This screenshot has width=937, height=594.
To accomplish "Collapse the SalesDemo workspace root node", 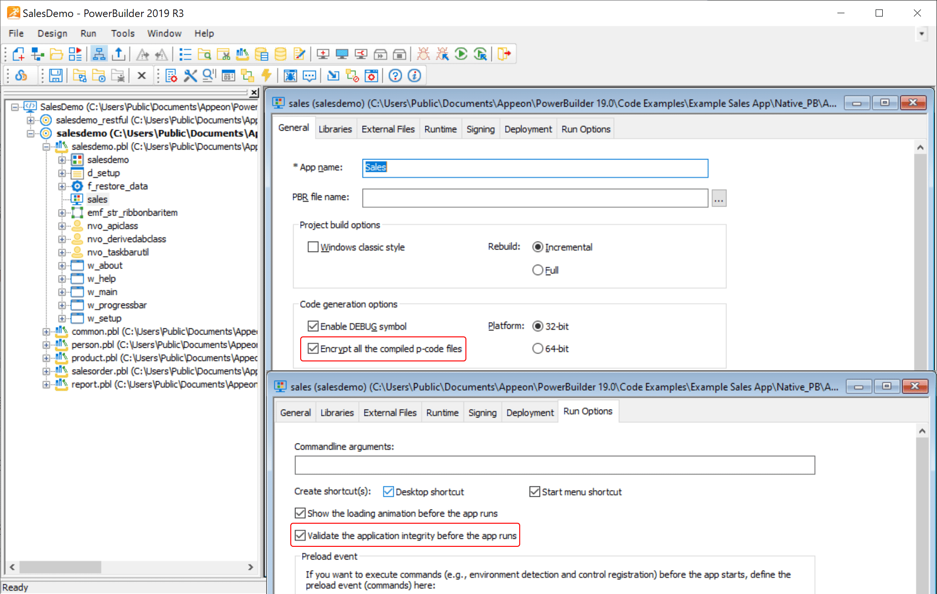I will tap(15, 107).
